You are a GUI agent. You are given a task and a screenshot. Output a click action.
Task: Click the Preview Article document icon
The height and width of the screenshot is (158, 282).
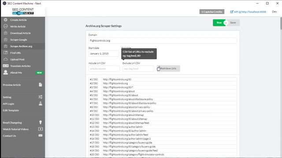41,85
